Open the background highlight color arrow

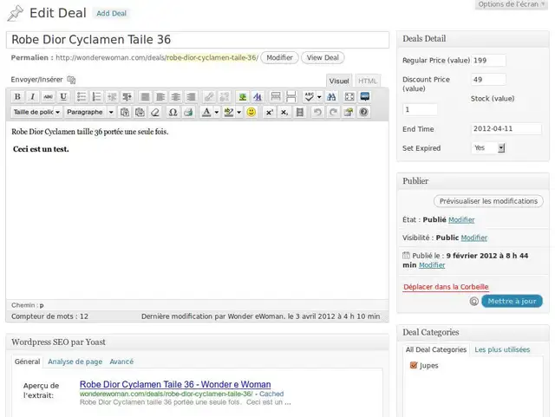click(x=239, y=112)
